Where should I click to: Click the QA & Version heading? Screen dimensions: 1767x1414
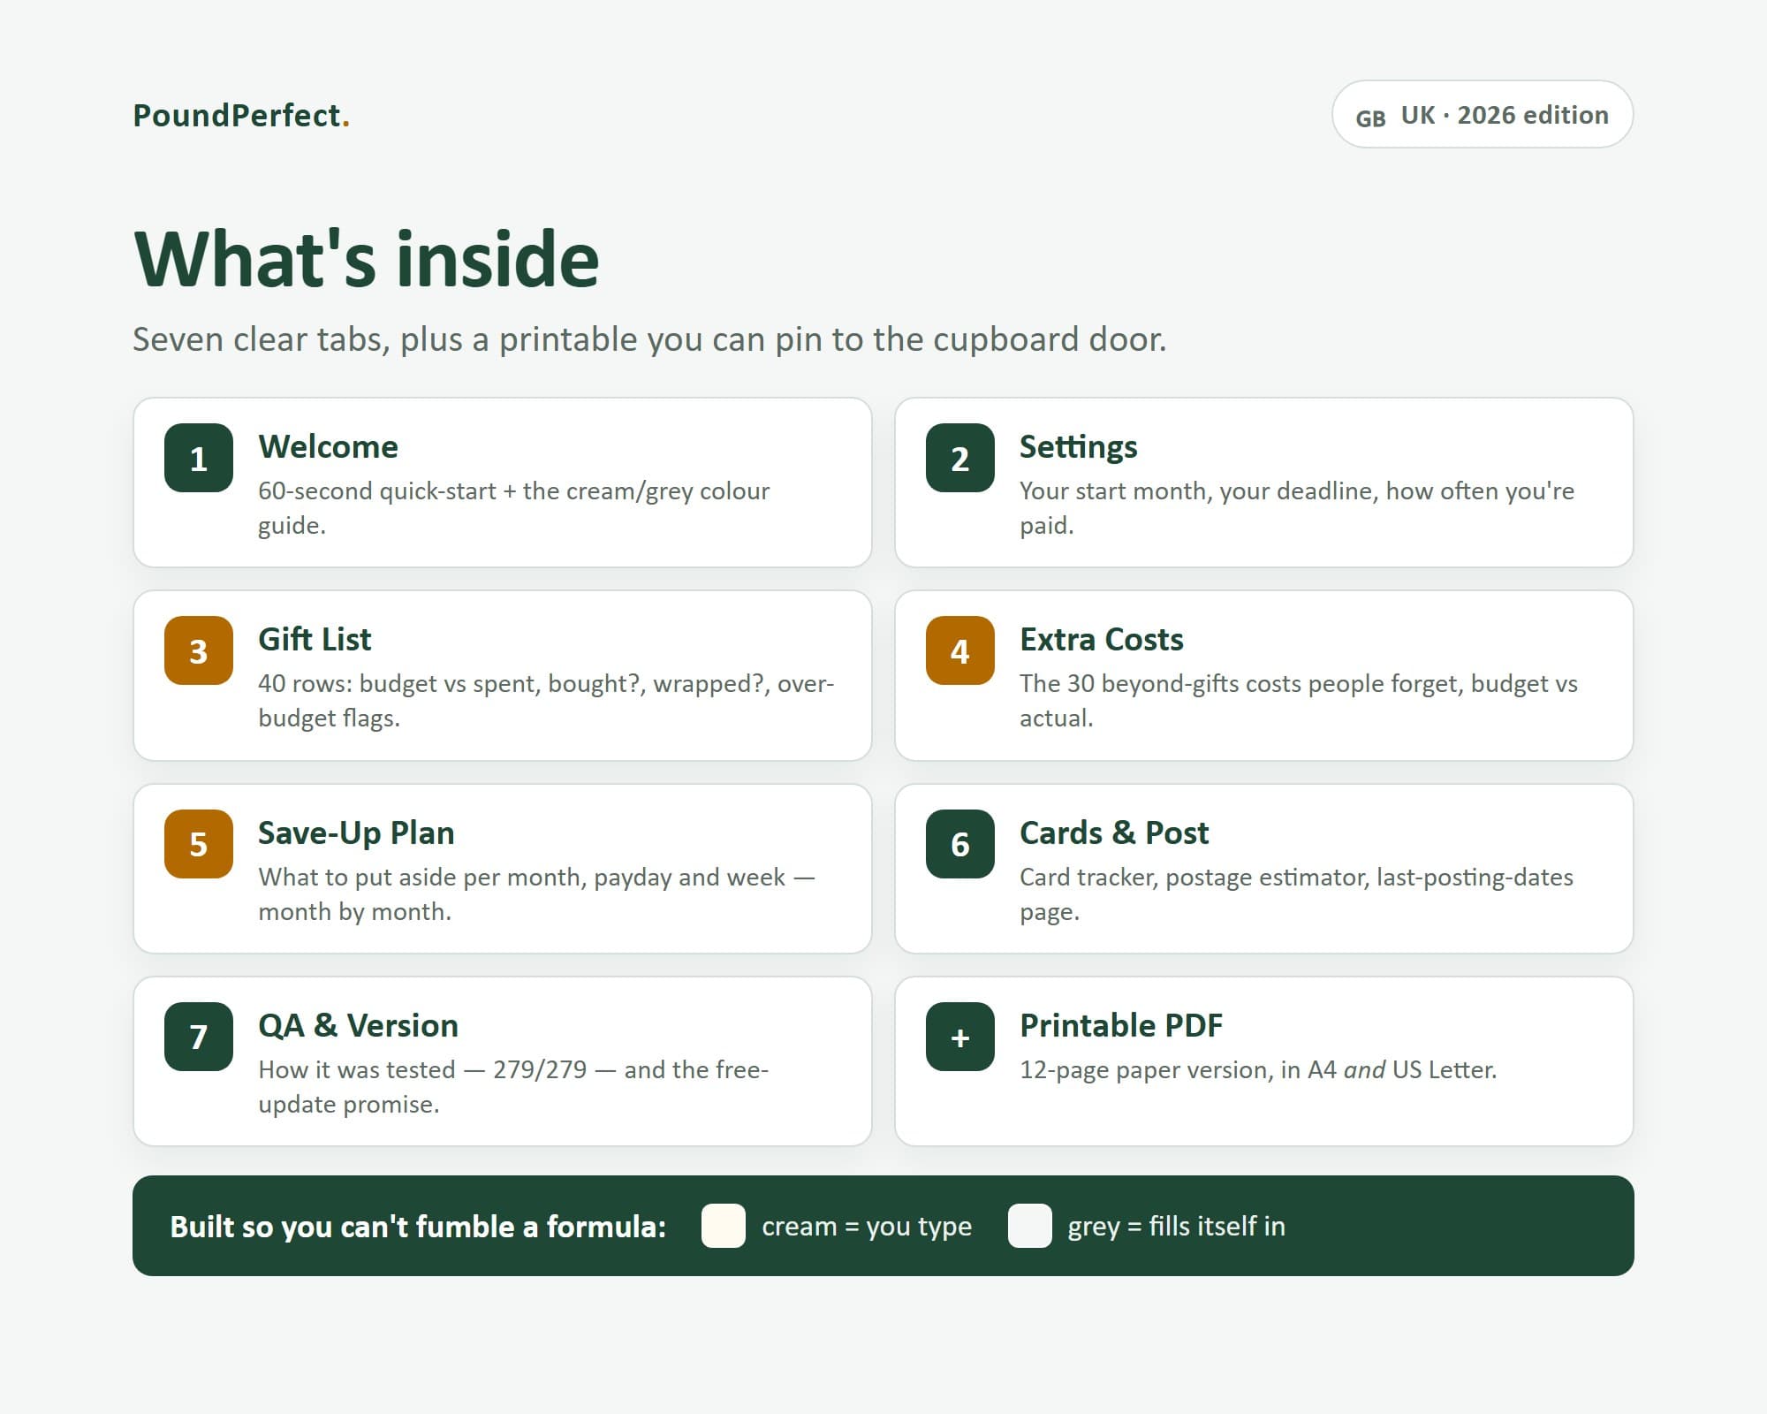point(358,1025)
